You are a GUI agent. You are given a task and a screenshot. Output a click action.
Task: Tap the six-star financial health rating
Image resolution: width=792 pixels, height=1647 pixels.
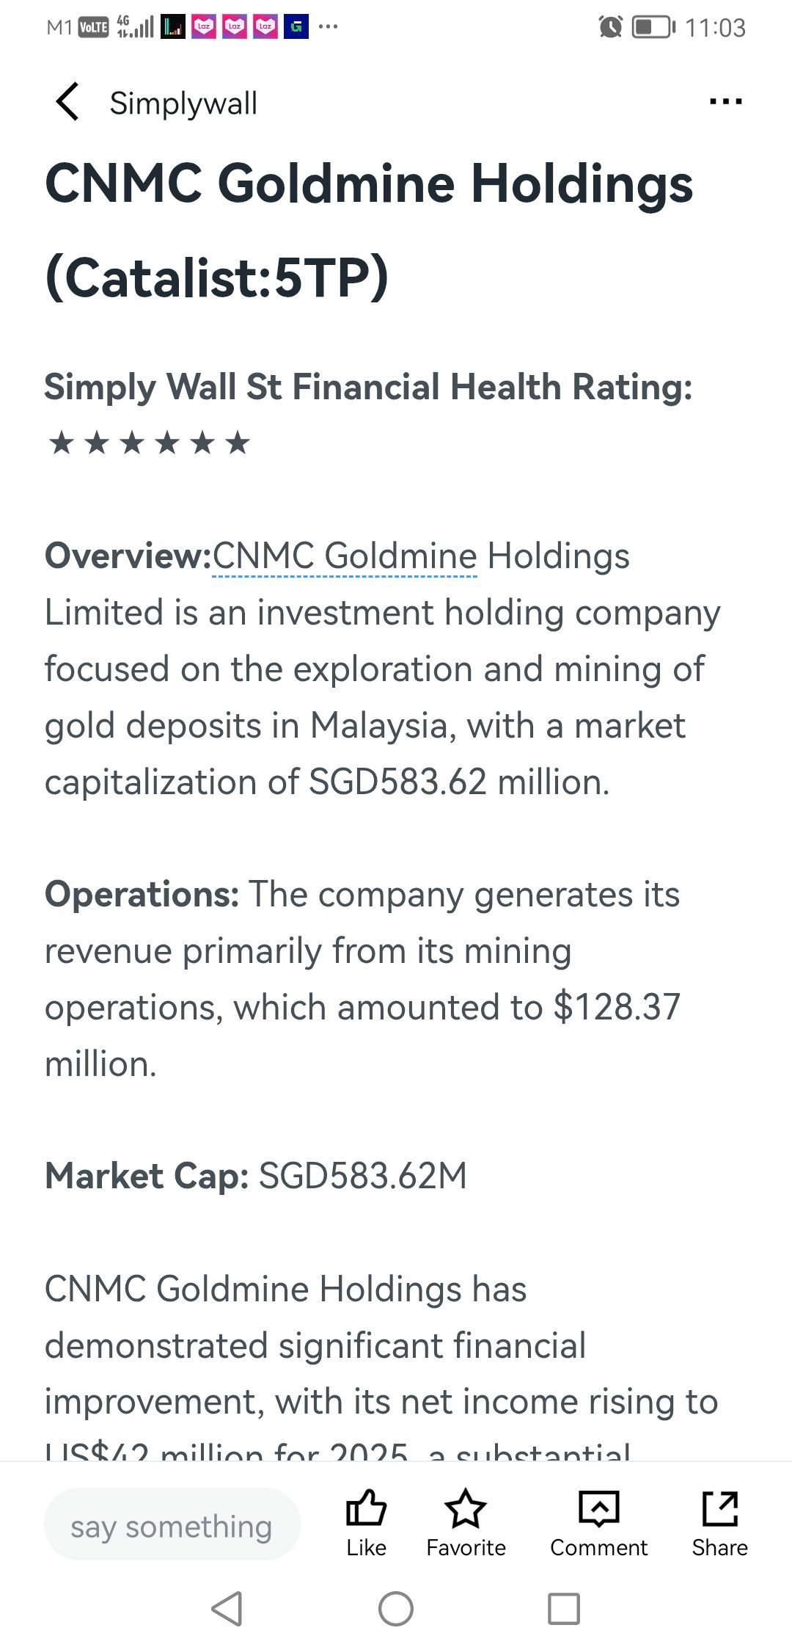[x=150, y=443]
